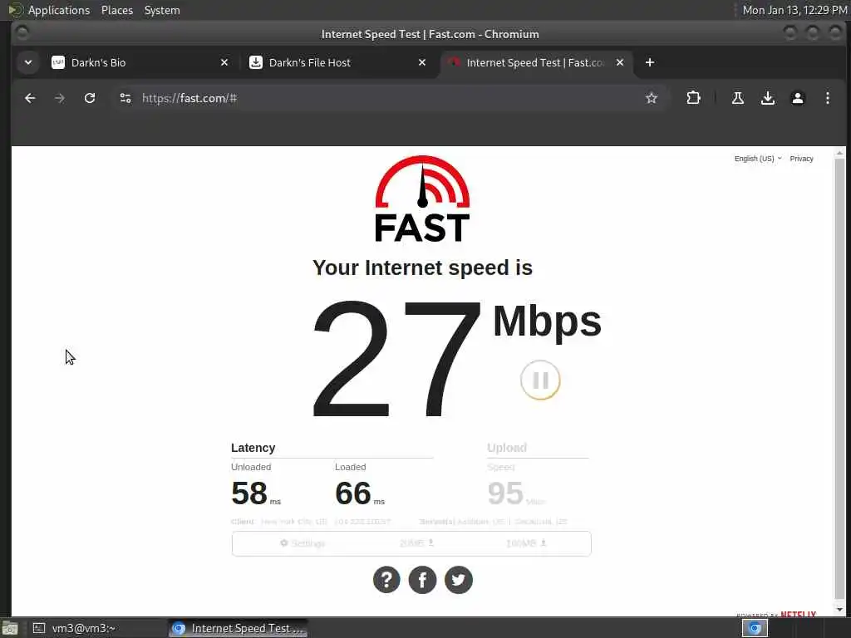Screen dimensions: 851x638
Task: Open the user profile icon
Action: tap(797, 98)
